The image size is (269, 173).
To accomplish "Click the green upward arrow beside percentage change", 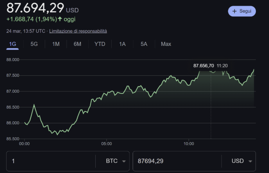I will coord(60,19).
